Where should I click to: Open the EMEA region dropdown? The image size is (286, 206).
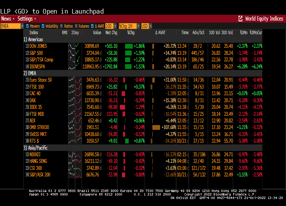(12, 26)
